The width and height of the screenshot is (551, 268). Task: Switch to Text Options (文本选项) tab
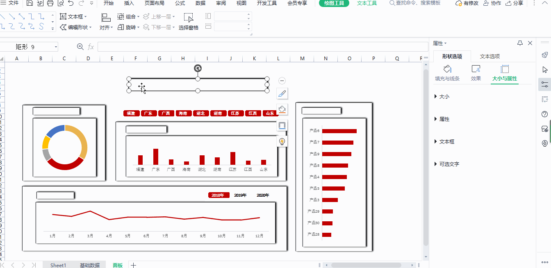(x=490, y=57)
